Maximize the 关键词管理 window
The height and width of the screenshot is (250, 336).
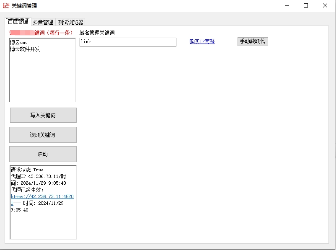coord(306,6)
